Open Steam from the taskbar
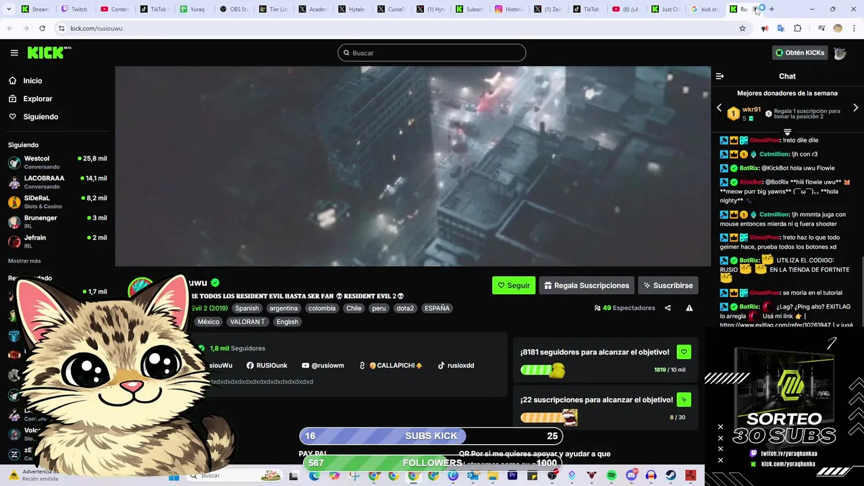This screenshot has width=864, height=486. tap(671, 475)
